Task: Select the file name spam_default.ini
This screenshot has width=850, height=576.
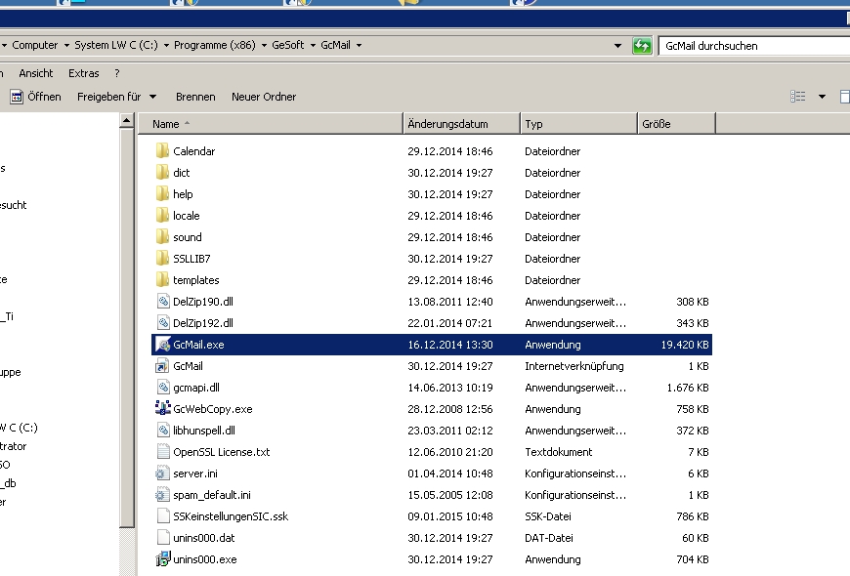Action: pos(212,495)
